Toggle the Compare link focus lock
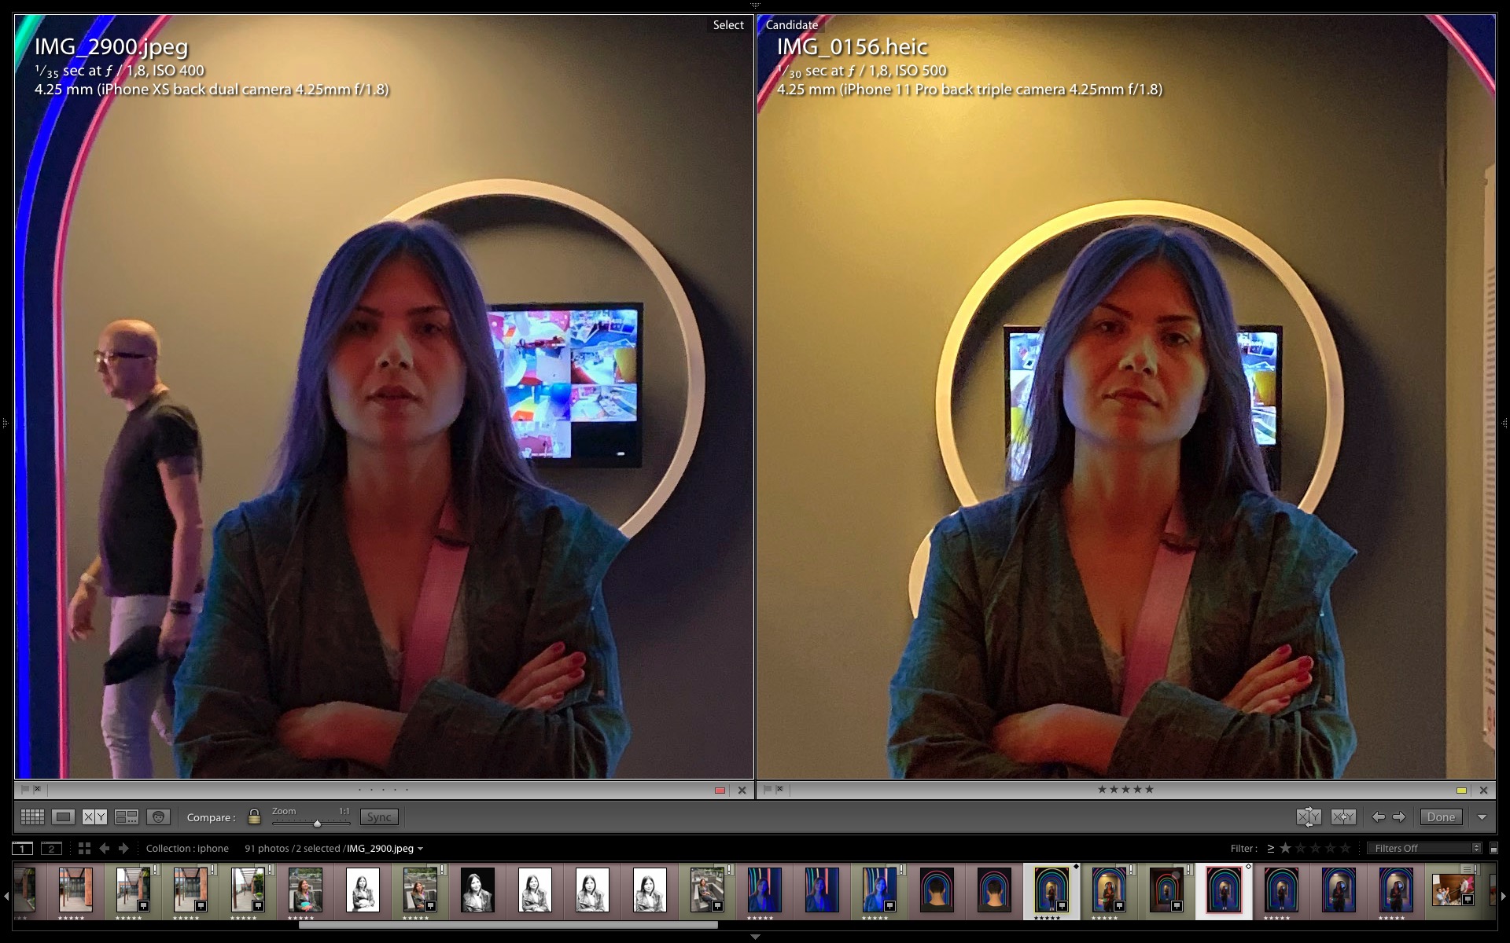1510x943 pixels. click(253, 816)
